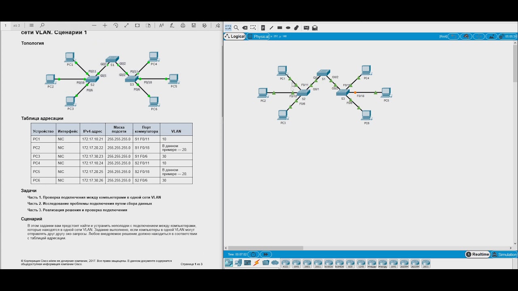Open switch S3 in workspace
Screen dimensions: 518x291
pyautogui.click(x=343, y=93)
